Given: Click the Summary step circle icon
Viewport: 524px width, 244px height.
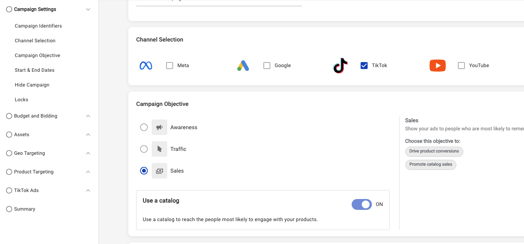Looking at the screenshot, I should (9, 209).
